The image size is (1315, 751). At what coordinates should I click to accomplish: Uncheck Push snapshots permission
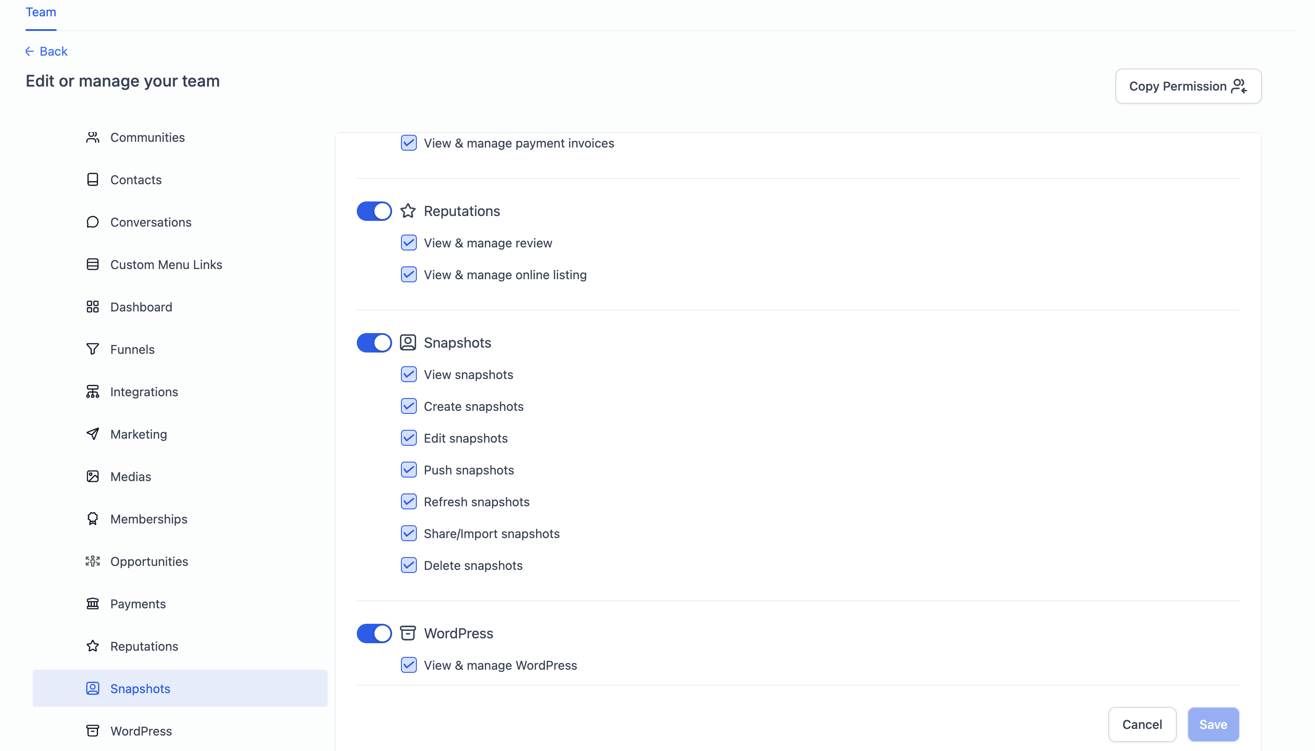pyautogui.click(x=408, y=470)
